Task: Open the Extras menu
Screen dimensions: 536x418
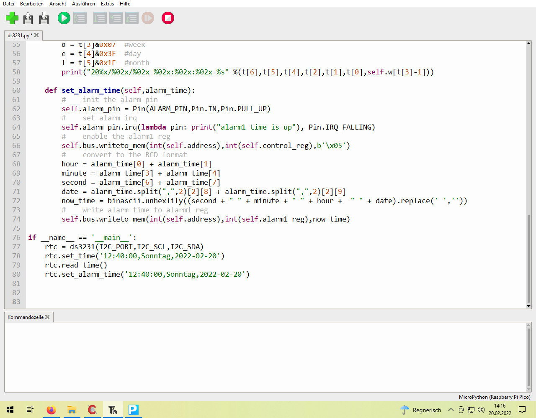Action: point(107,3)
